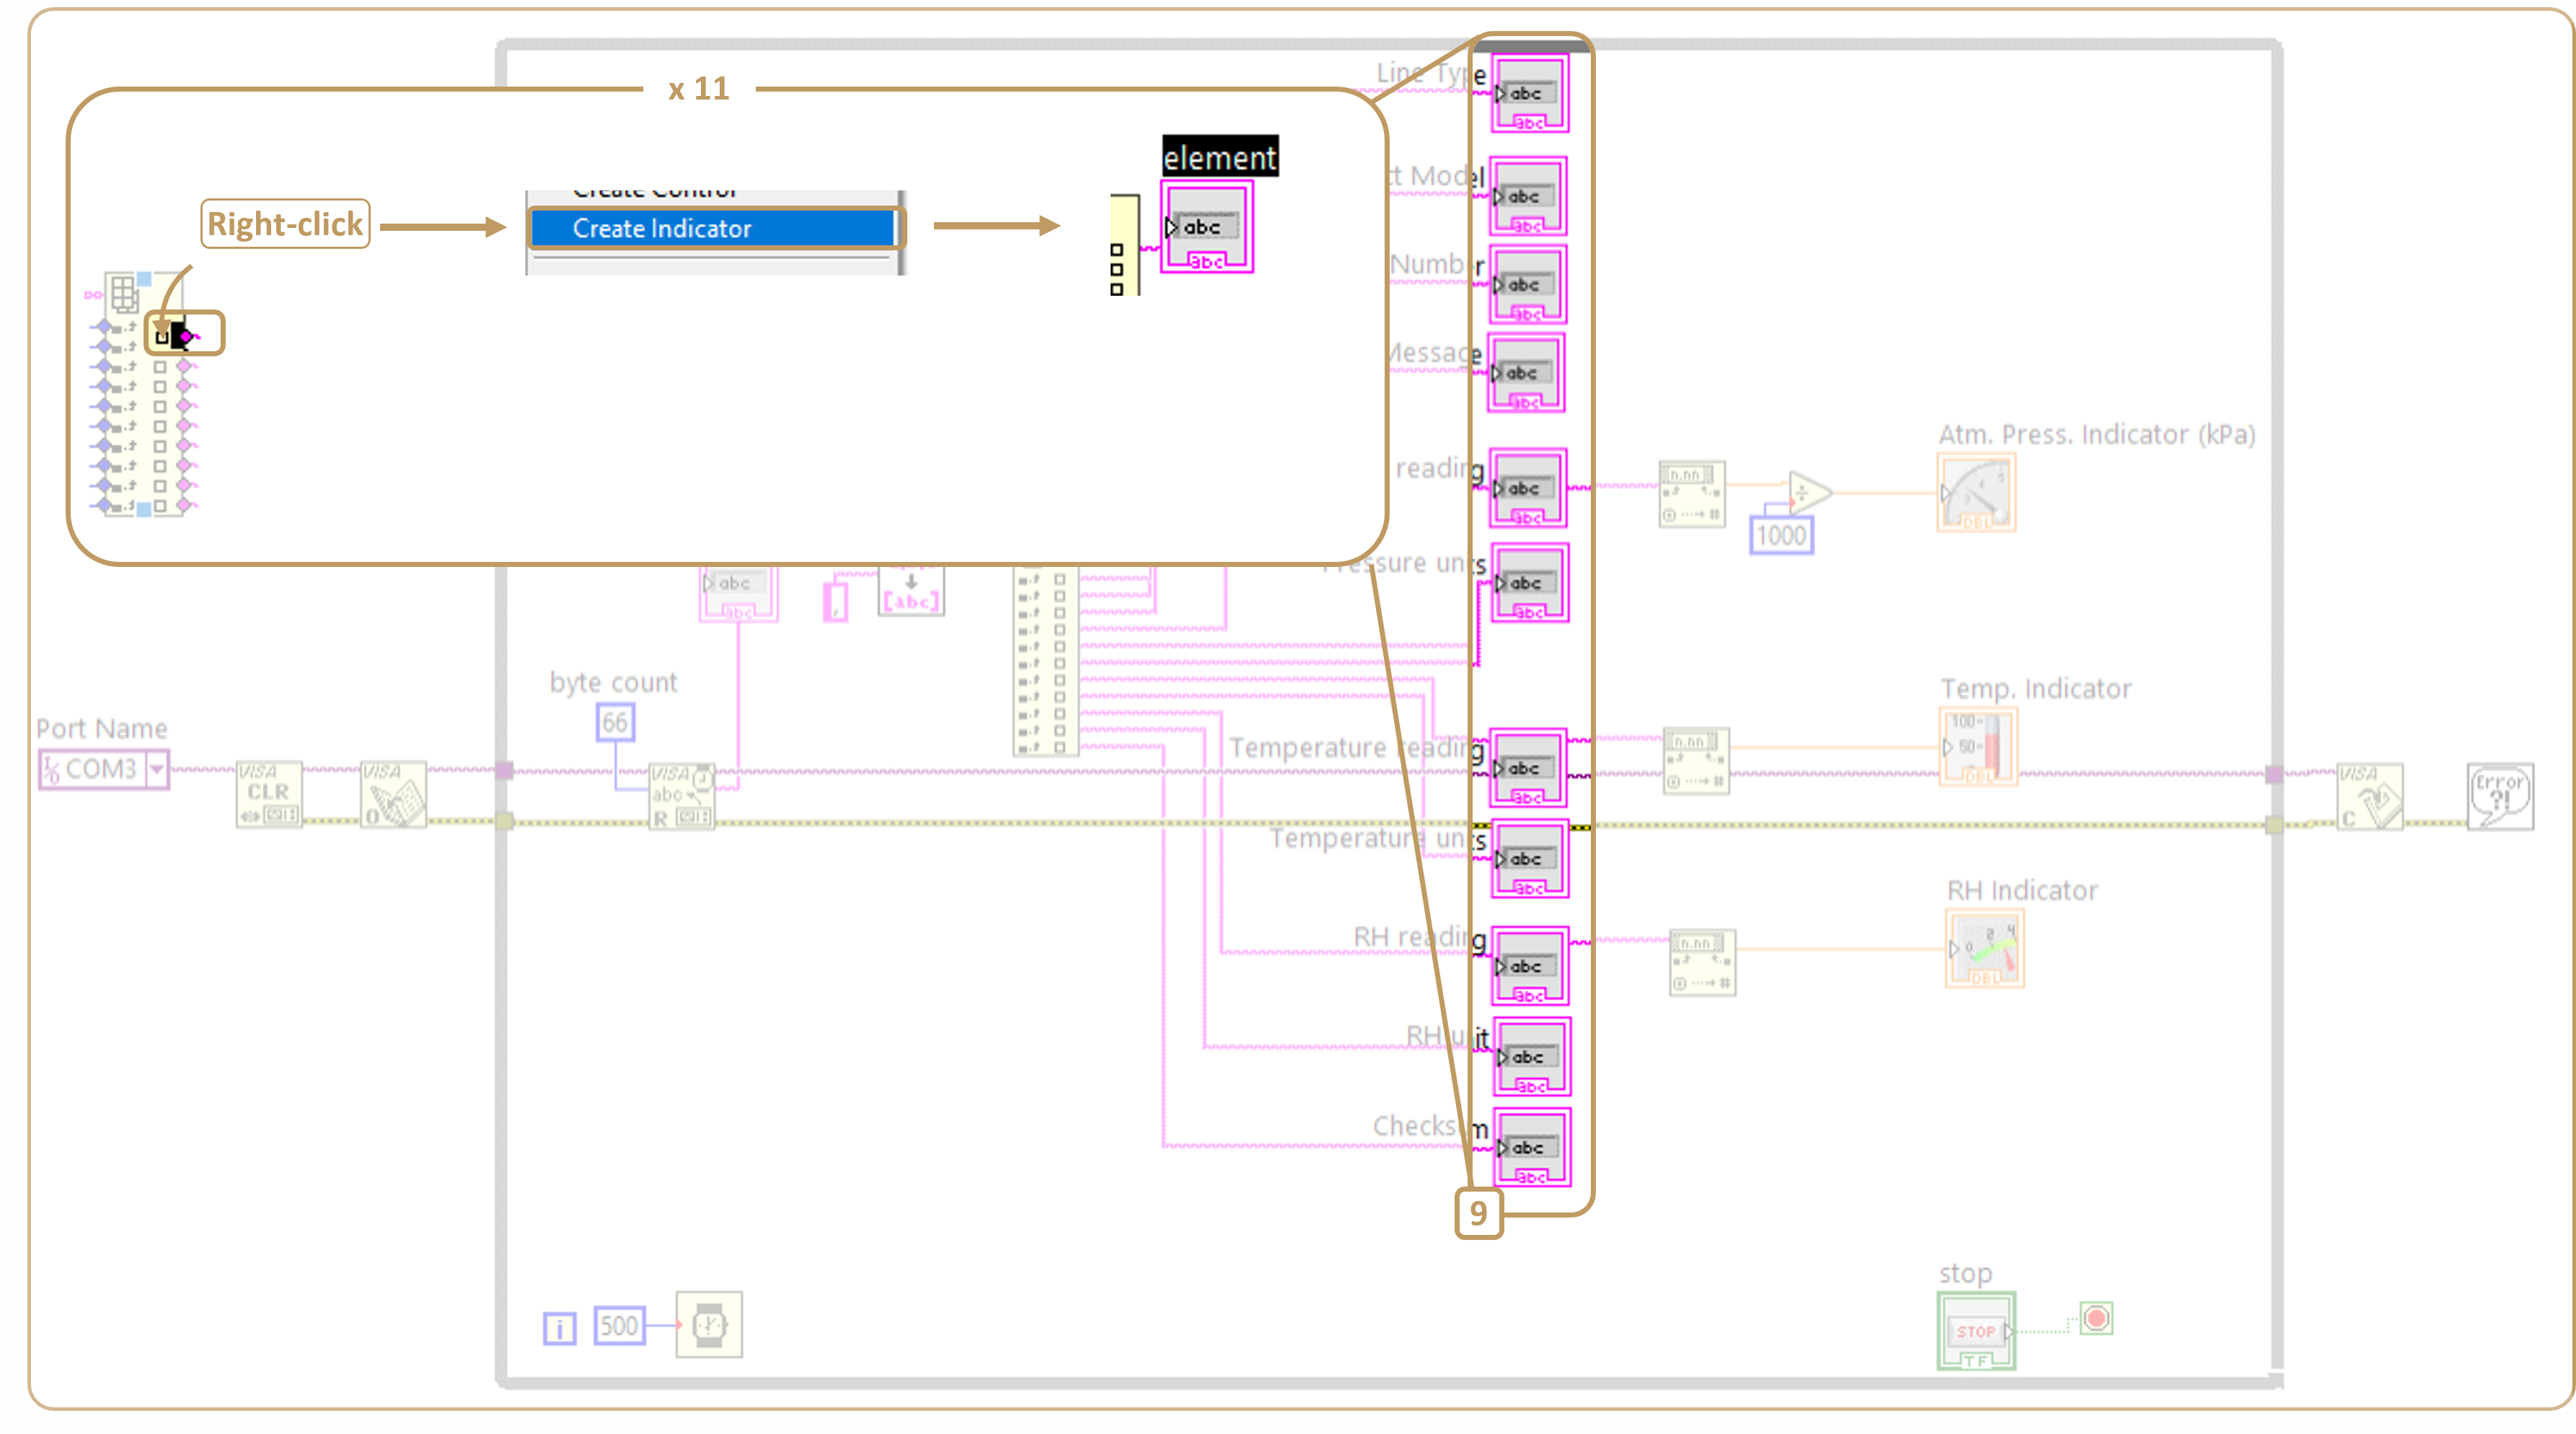Click the byte count constant 66
The width and height of the screenshot is (2576, 1434).
pos(615,722)
